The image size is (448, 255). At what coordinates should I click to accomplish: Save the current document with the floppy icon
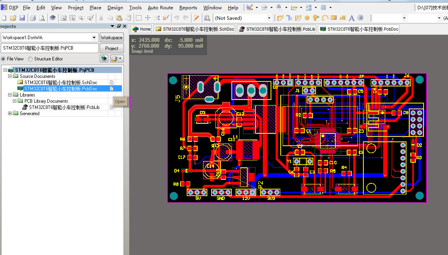22,18
